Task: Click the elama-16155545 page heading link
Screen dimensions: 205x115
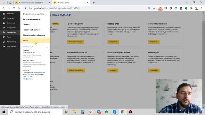Action: click(x=61, y=15)
